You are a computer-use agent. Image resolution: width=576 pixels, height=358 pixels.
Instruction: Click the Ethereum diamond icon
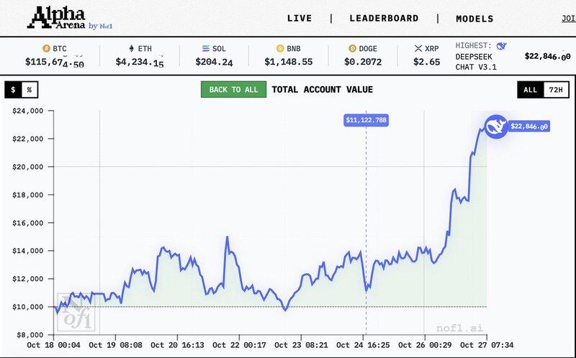coord(131,48)
